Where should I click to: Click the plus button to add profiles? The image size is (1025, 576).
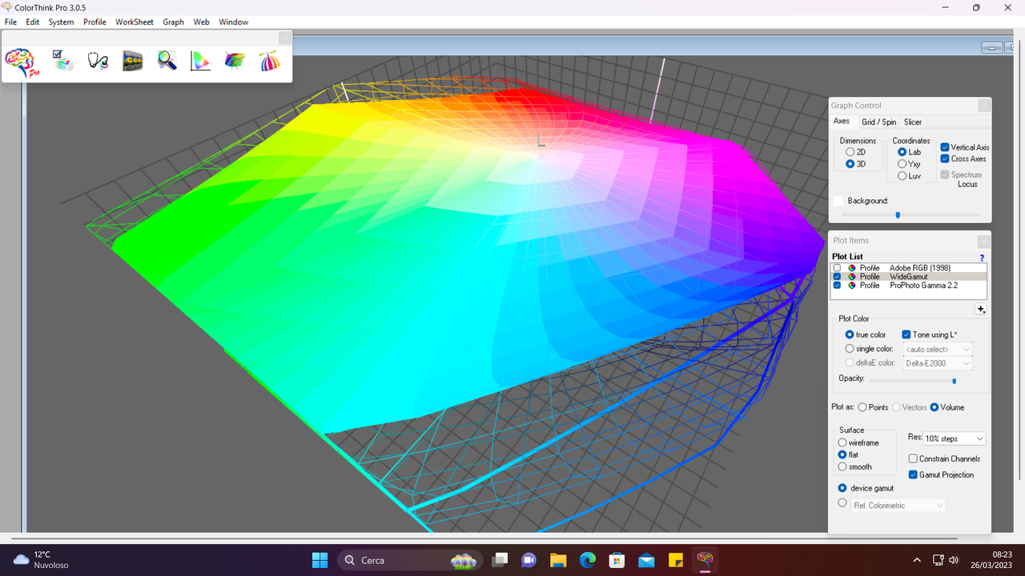coord(981,309)
